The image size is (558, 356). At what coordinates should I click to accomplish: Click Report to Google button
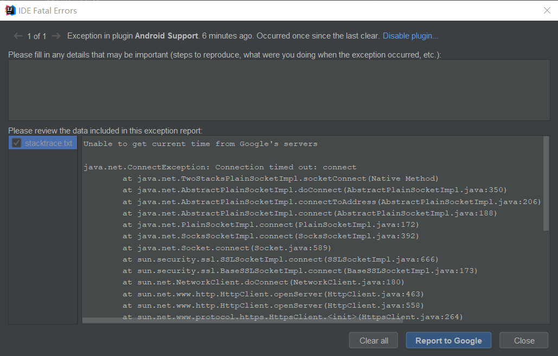pyautogui.click(x=448, y=341)
